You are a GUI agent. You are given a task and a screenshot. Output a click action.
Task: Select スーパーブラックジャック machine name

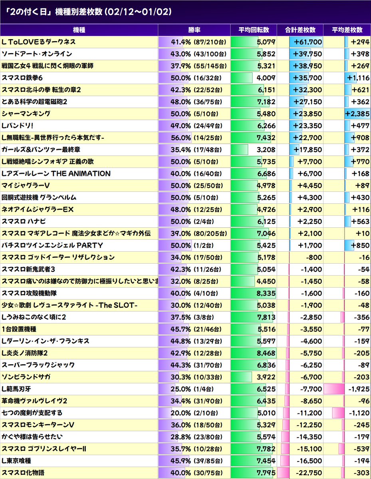[38, 365]
